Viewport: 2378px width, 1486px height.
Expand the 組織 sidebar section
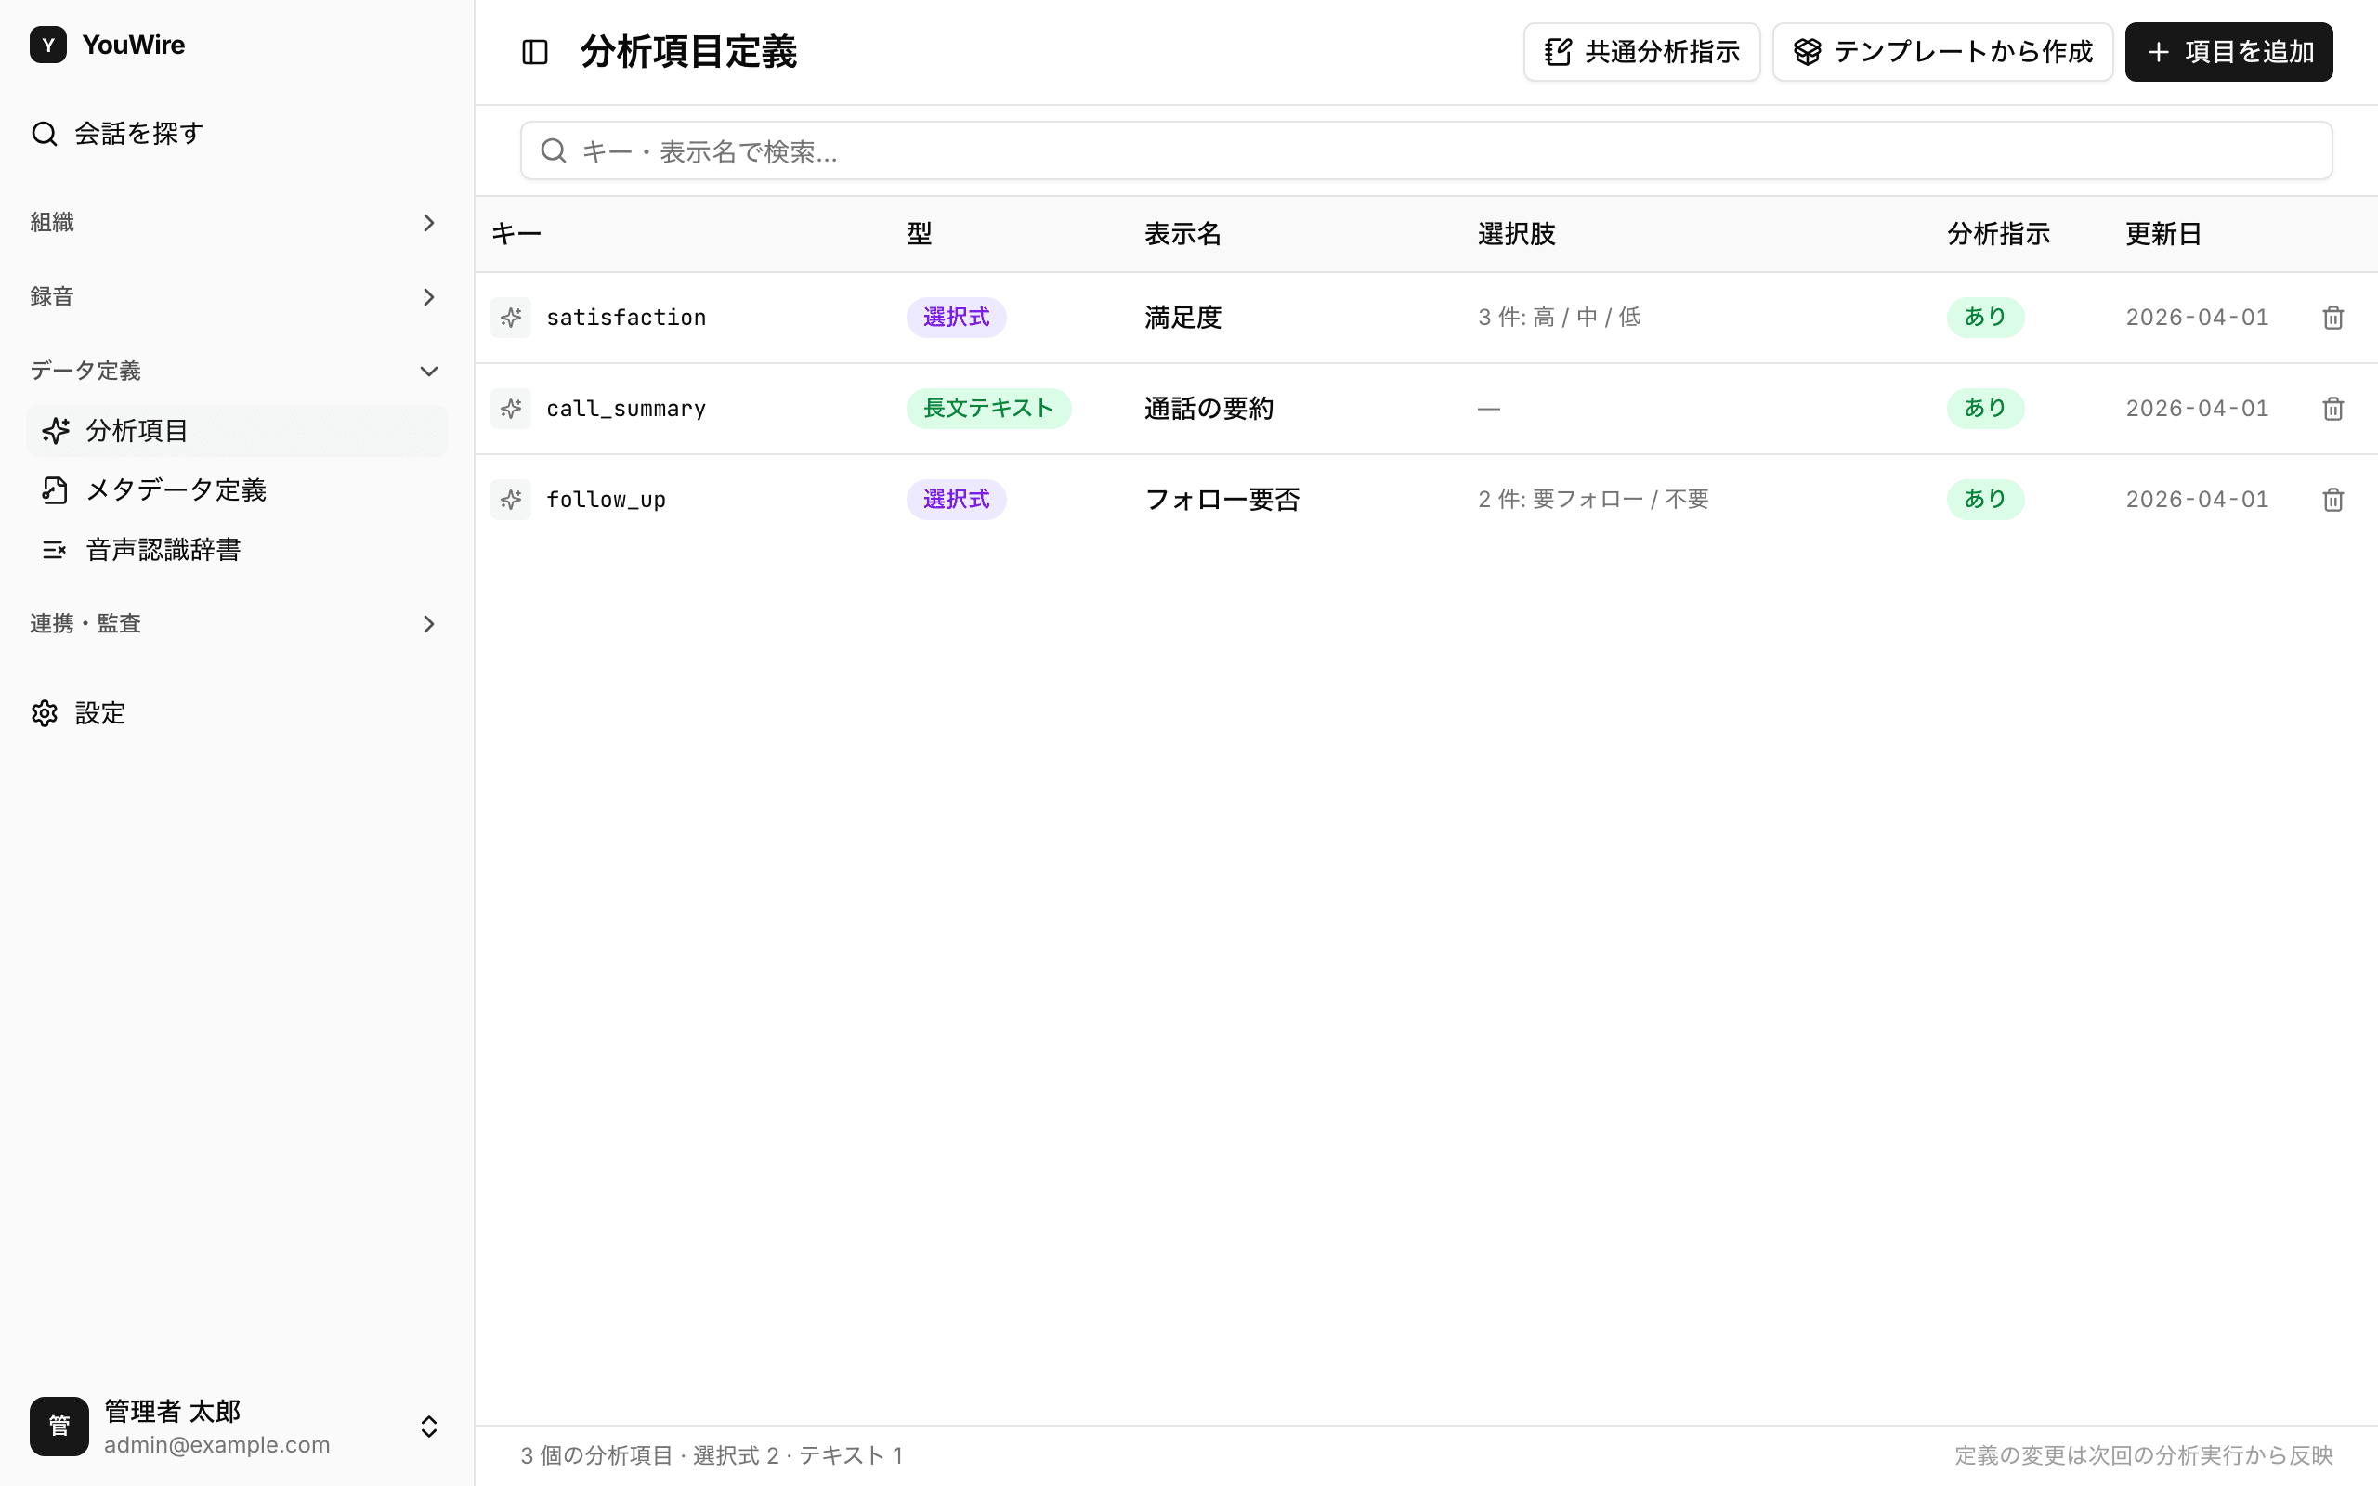click(237, 223)
